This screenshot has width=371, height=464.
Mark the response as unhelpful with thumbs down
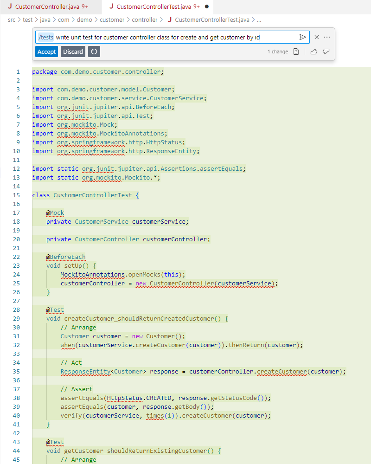(326, 52)
